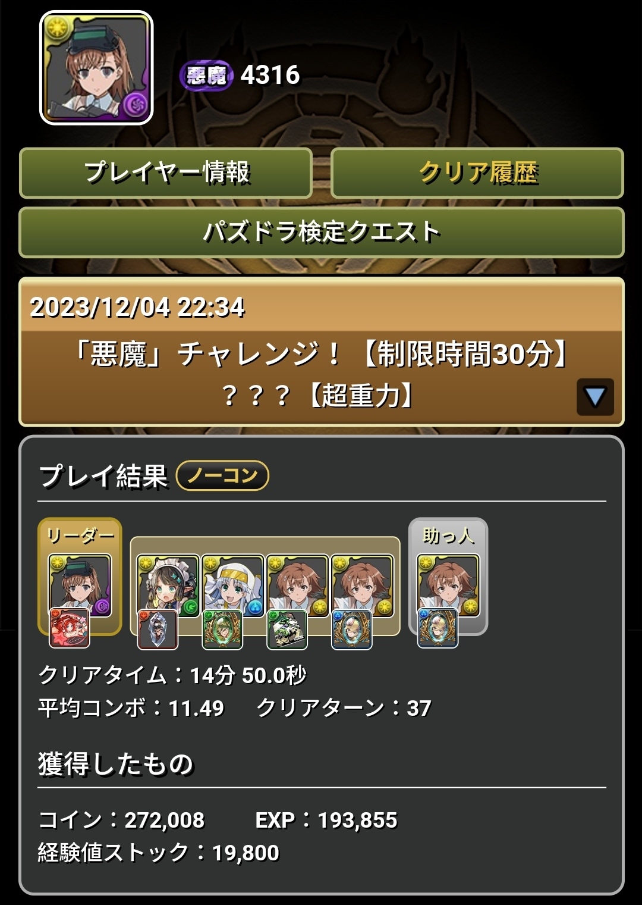Tap the third team member brown-haired girl
The image size is (642, 905).
tap(297, 585)
